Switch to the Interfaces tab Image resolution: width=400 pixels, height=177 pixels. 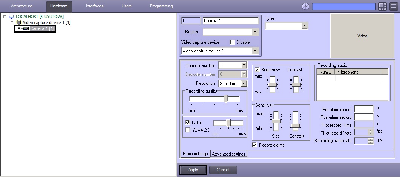pos(95,6)
